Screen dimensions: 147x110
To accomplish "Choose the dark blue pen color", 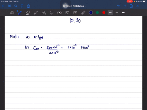I will coord(91,13).
